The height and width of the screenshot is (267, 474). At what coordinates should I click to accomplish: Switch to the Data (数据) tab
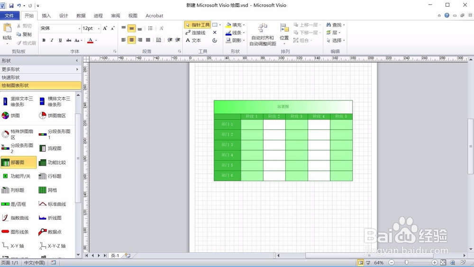click(81, 16)
